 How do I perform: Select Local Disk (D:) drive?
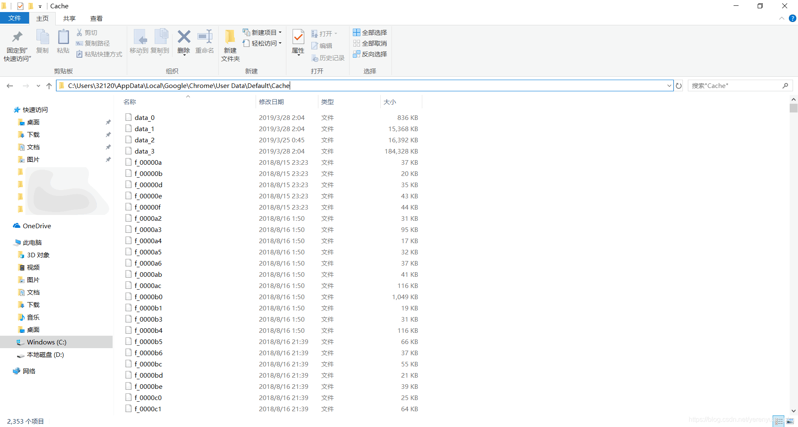40,354
